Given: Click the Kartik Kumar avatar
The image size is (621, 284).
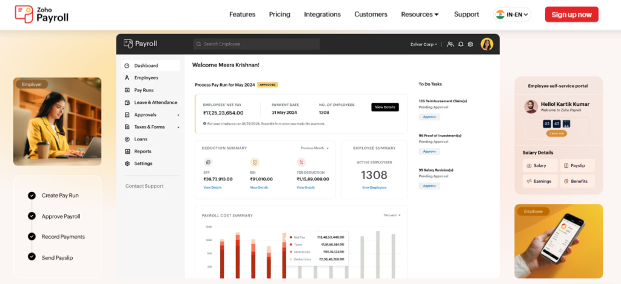Looking at the screenshot, I should (x=531, y=107).
